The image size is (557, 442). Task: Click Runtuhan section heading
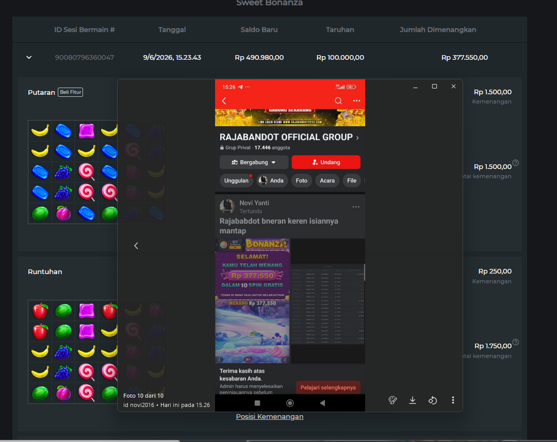tap(45, 271)
